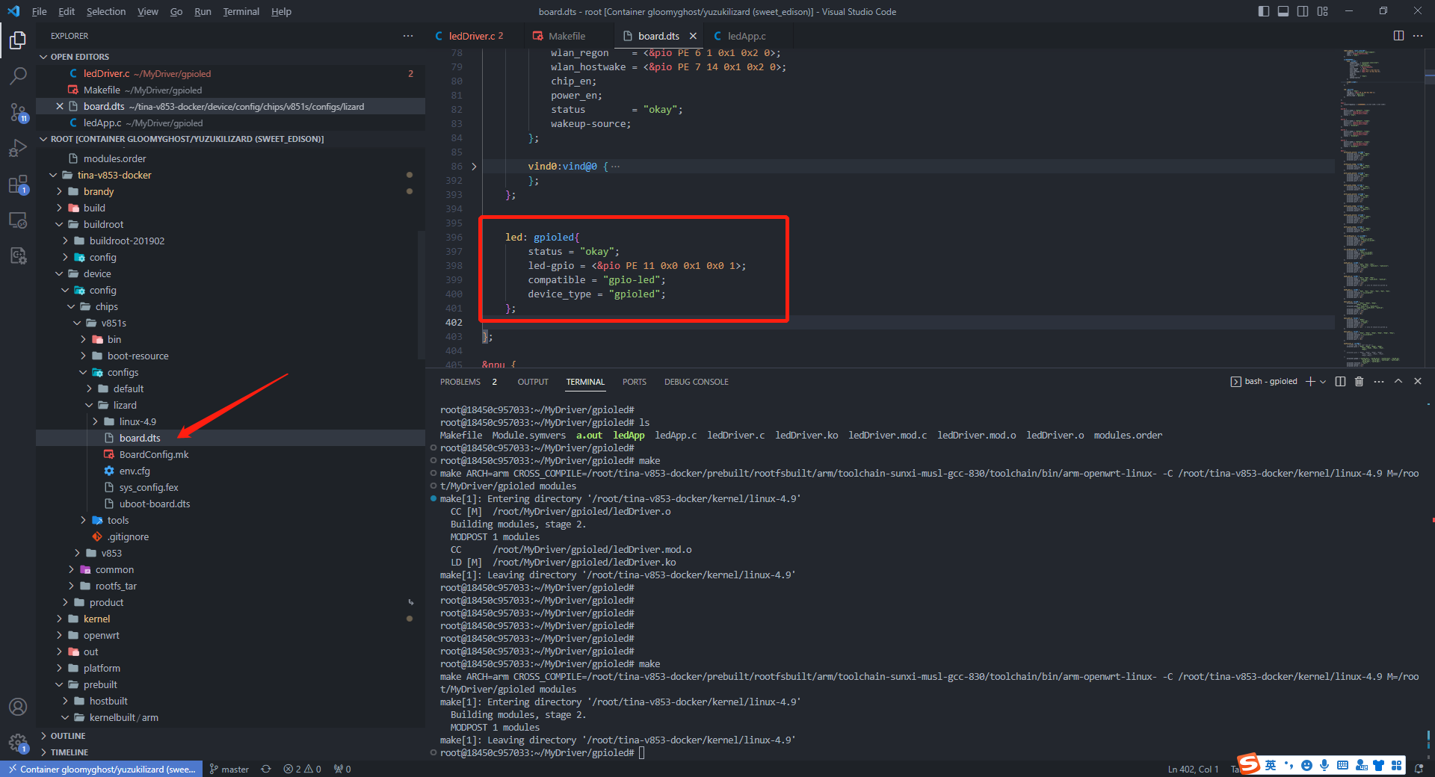Viewport: 1435px width, 777px height.
Task: Open terminal panel More Actions ellipsis
Action: click(x=1379, y=381)
